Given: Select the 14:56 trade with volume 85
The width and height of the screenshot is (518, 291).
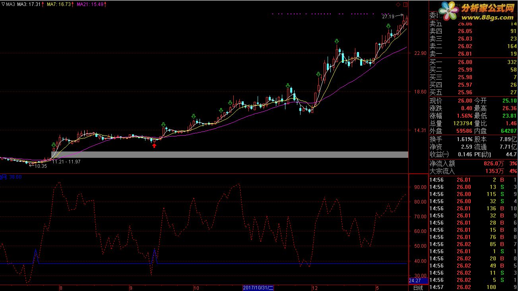Looking at the screenshot, I should (x=473, y=244).
